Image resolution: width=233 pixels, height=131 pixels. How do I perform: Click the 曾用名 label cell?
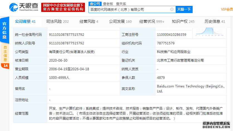[x=30, y=89]
